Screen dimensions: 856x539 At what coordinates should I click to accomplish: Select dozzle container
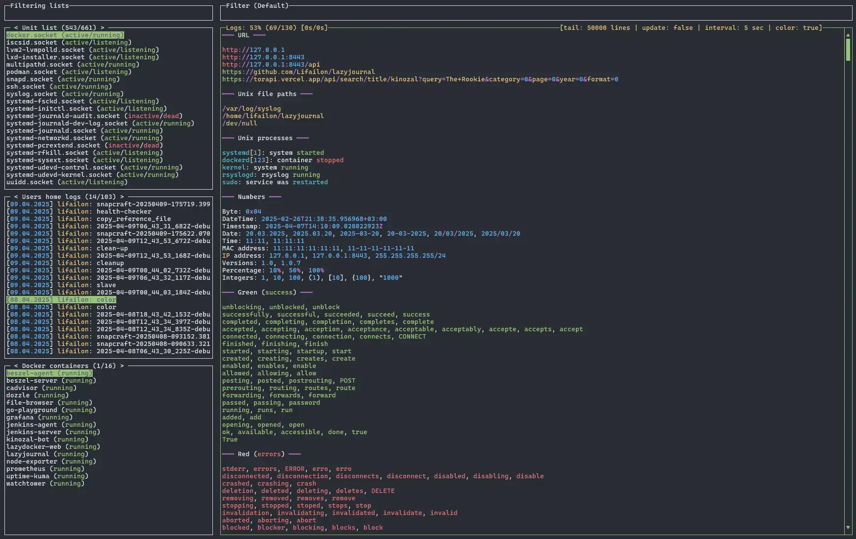pos(38,395)
